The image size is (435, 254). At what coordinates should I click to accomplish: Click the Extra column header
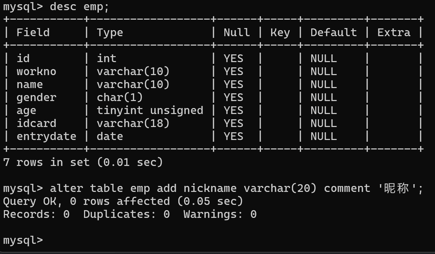394,33
